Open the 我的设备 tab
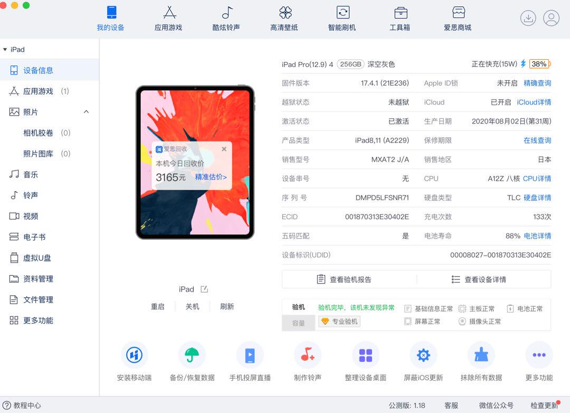570x413 pixels. (x=111, y=18)
